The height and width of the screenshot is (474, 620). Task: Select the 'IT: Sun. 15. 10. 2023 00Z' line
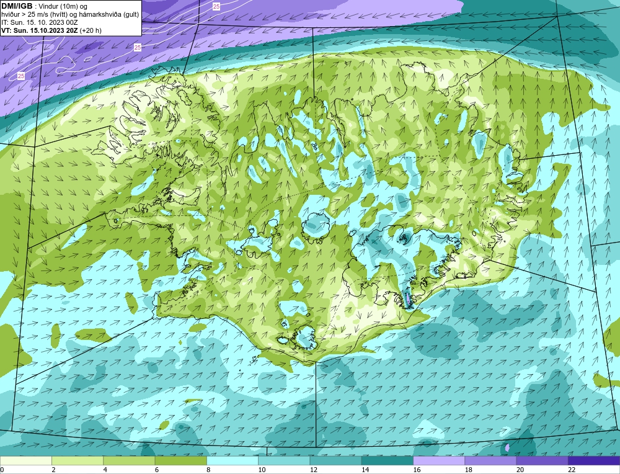(x=40, y=22)
